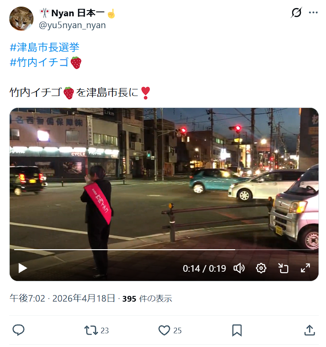
Task: Mute the video volume
Action: tap(239, 268)
